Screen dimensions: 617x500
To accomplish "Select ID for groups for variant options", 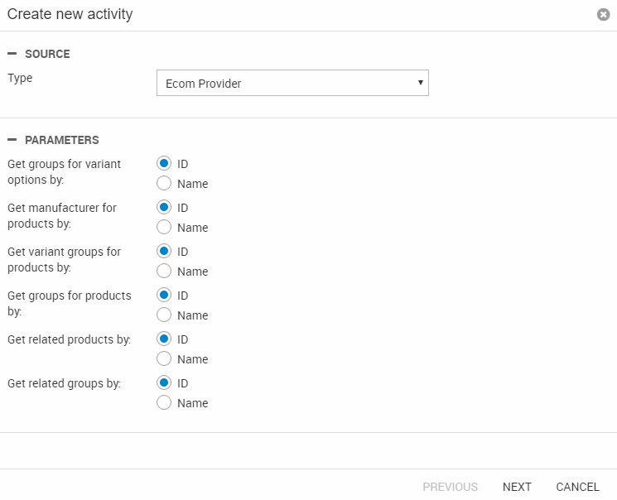I will click(x=164, y=164).
